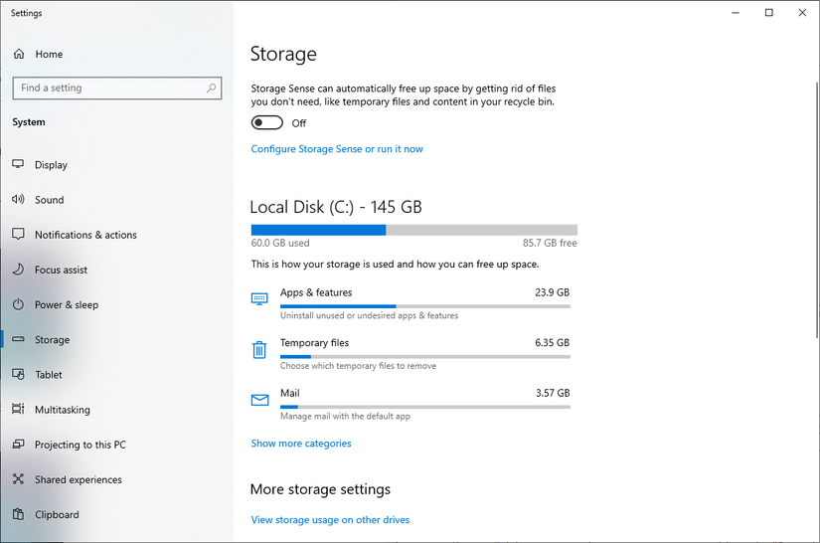Maximize the Settings window
The height and width of the screenshot is (543, 820).
(768, 13)
